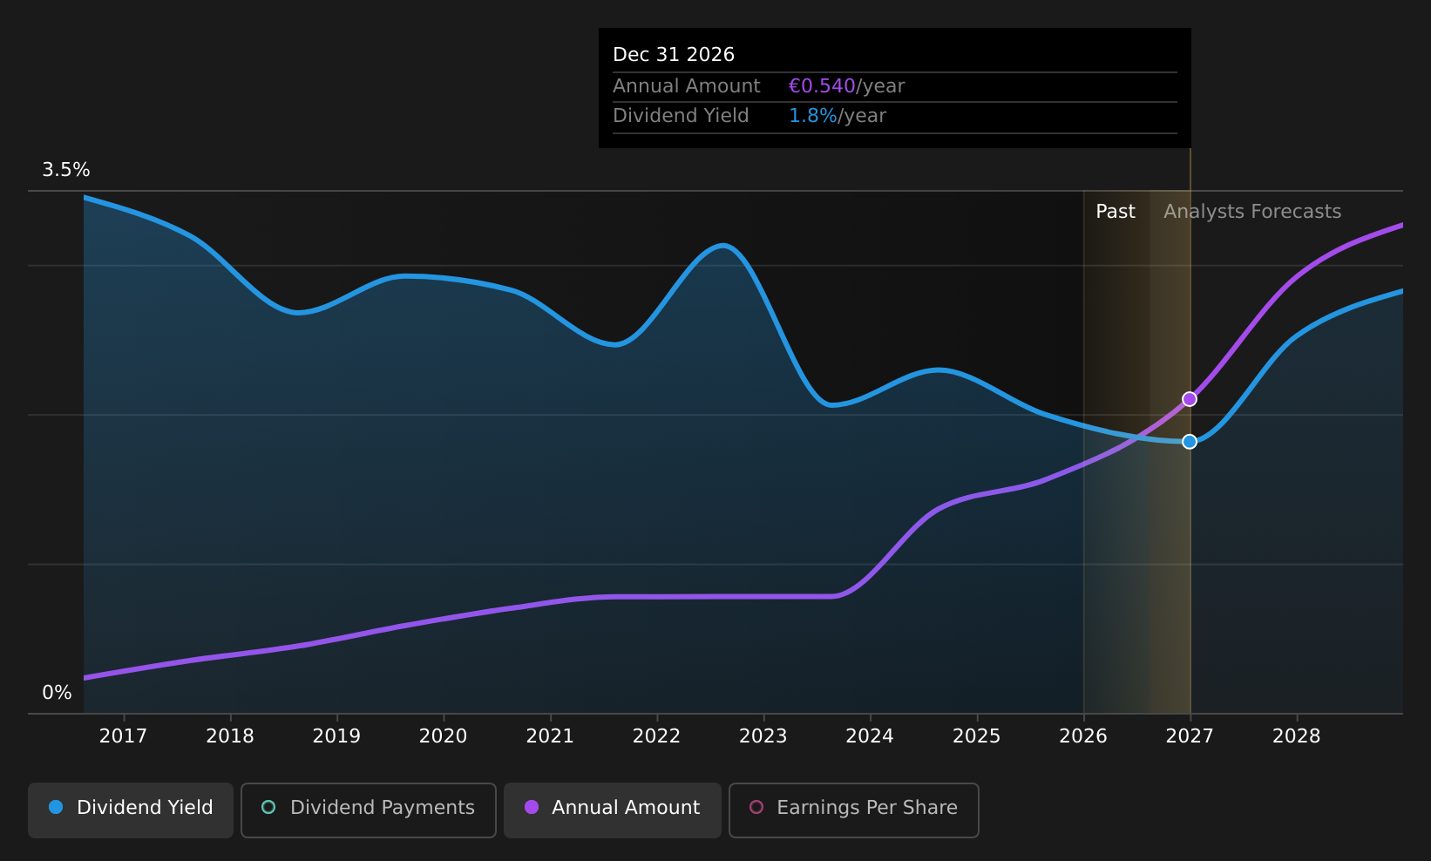Screen dimensions: 1431x861
Task: Click the 3.5% y-axis label
Action: click(66, 170)
